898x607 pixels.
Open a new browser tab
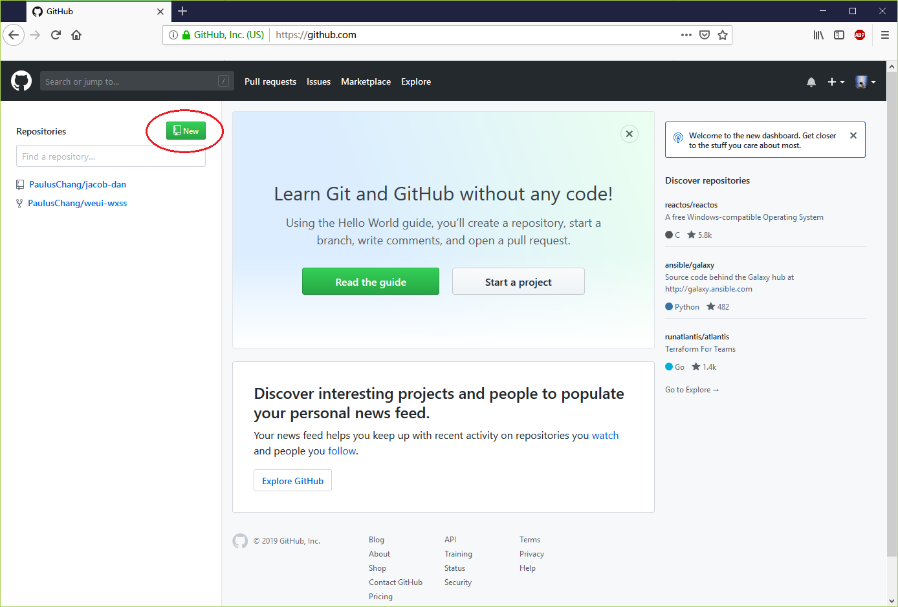pyautogui.click(x=182, y=11)
